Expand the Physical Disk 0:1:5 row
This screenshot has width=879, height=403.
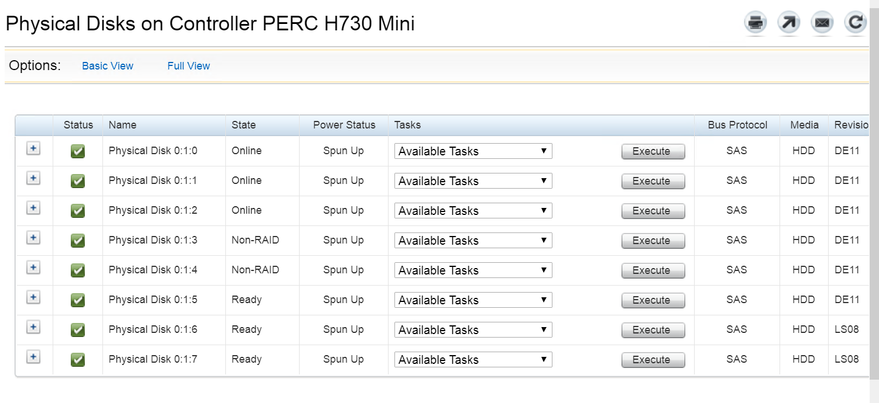[x=33, y=297]
